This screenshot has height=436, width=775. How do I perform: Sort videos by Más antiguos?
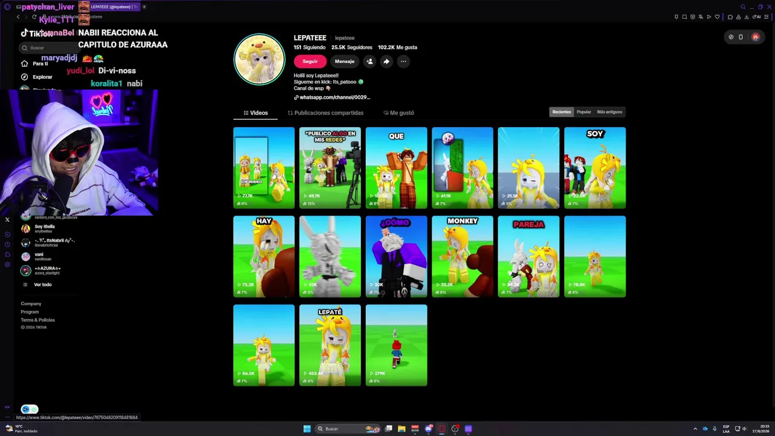point(609,112)
